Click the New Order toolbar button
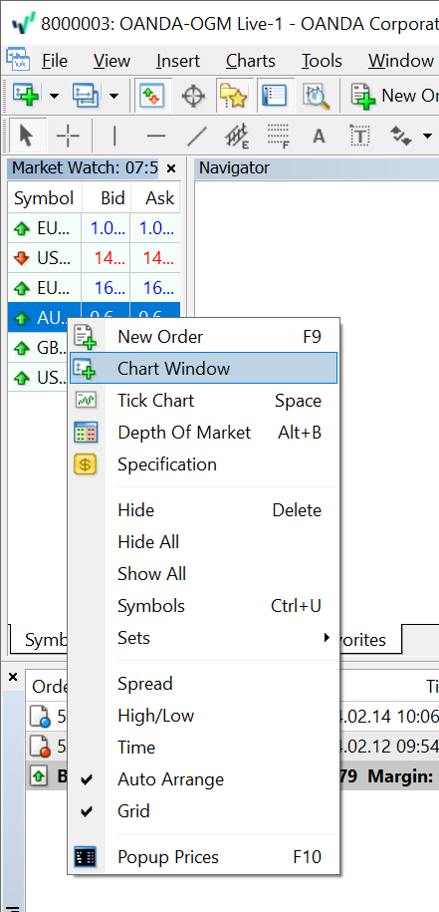 pos(395,96)
